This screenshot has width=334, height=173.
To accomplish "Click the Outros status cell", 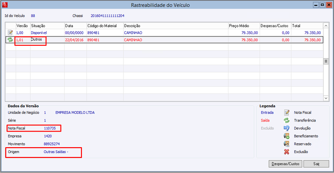I will (47, 40).
